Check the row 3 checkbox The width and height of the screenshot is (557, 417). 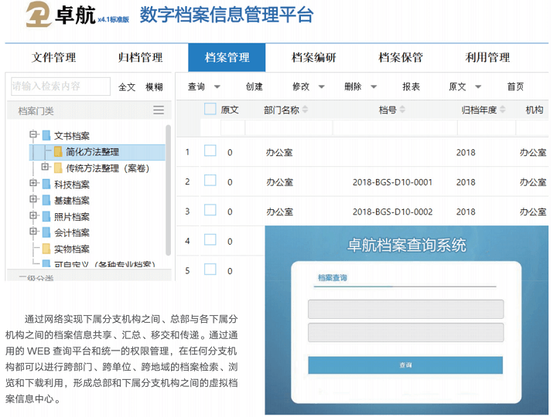click(210, 210)
